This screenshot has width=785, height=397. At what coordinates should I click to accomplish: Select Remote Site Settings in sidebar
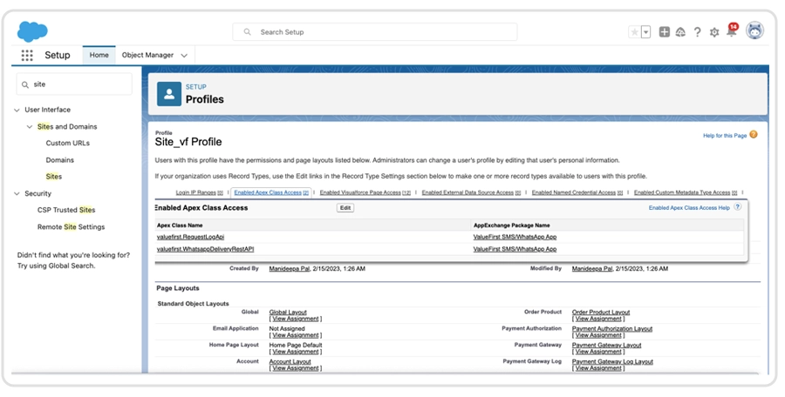coord(71,227)
